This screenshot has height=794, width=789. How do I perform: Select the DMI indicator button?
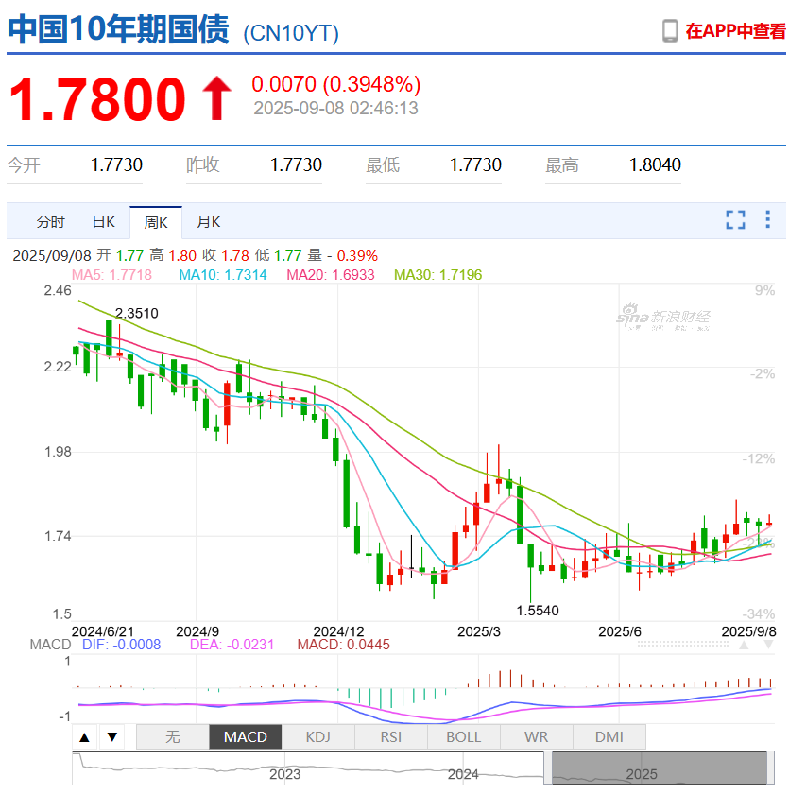tap(609, 737)
